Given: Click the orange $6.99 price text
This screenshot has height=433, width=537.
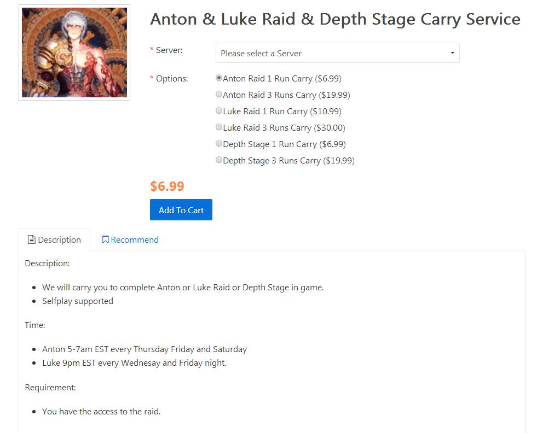Looking at the screenshot, I should (167, 186).
